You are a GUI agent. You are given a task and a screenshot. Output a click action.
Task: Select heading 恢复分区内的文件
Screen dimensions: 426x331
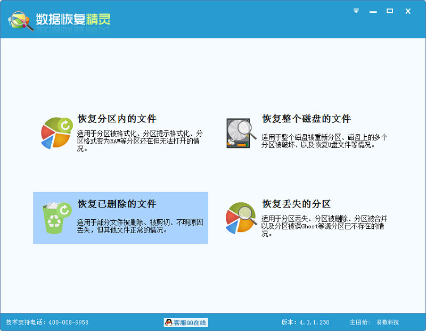click(x=117, y=119)
